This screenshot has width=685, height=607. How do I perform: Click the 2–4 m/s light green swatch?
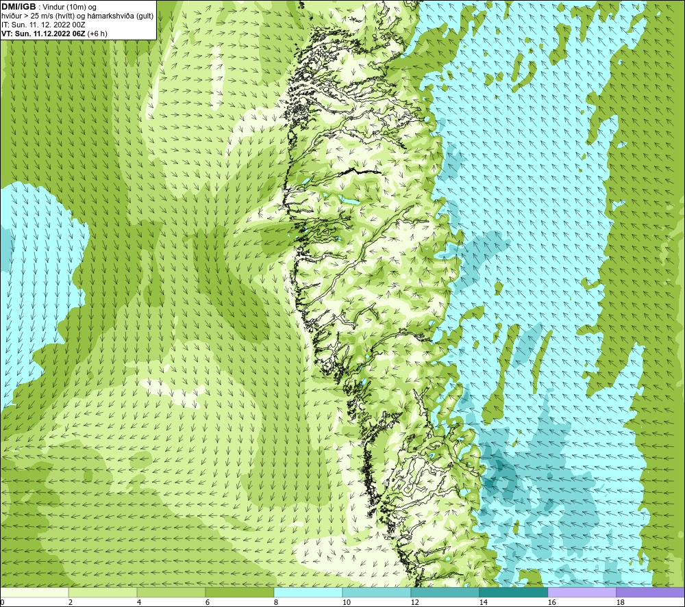pyautogui.click(x=103, y=593)
